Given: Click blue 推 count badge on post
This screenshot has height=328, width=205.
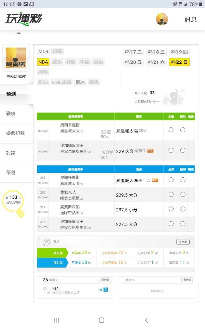Looking at the screenshot, I should pos(106,290).
